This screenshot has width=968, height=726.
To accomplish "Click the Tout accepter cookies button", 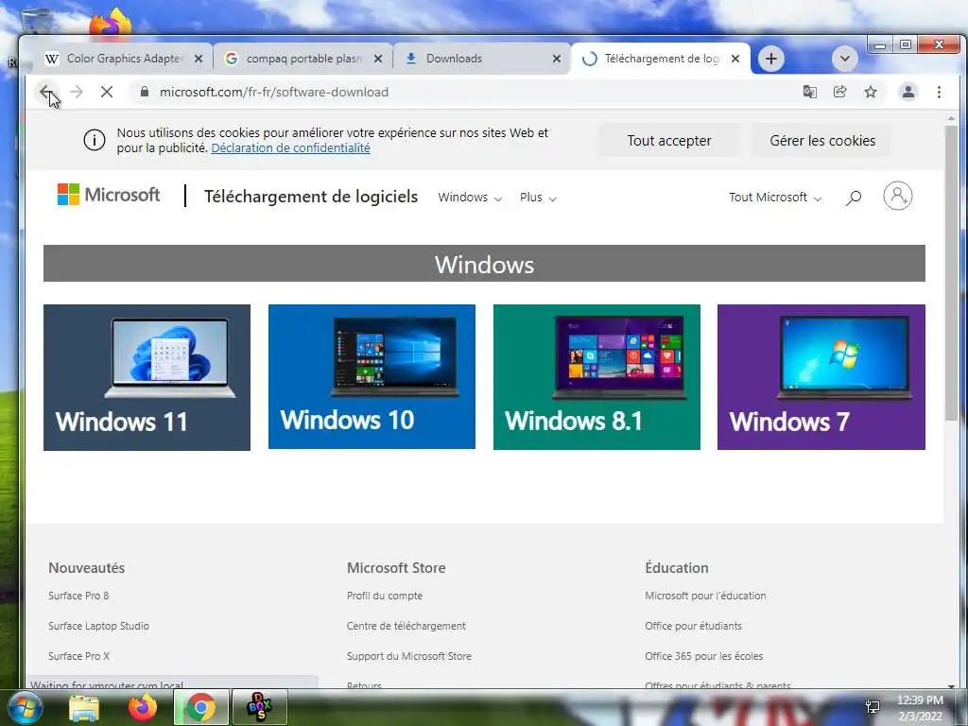I will (669, 141).
